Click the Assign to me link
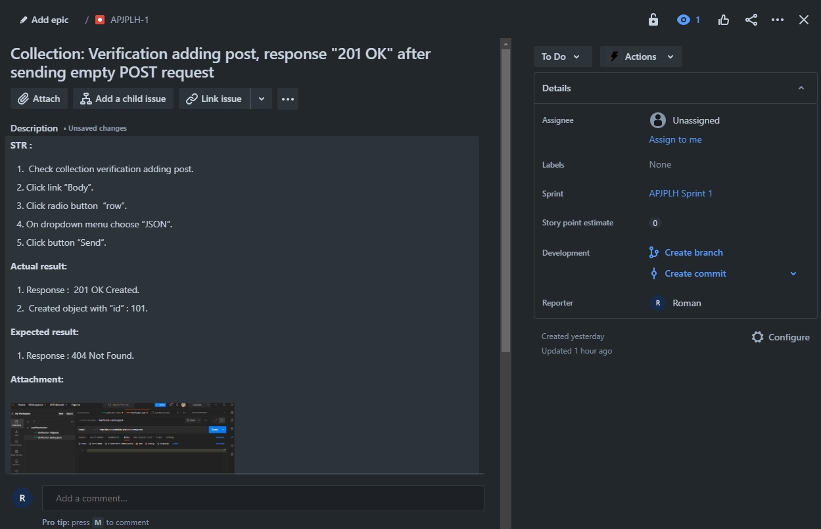 pyautogui.click(x=675, y=139)
